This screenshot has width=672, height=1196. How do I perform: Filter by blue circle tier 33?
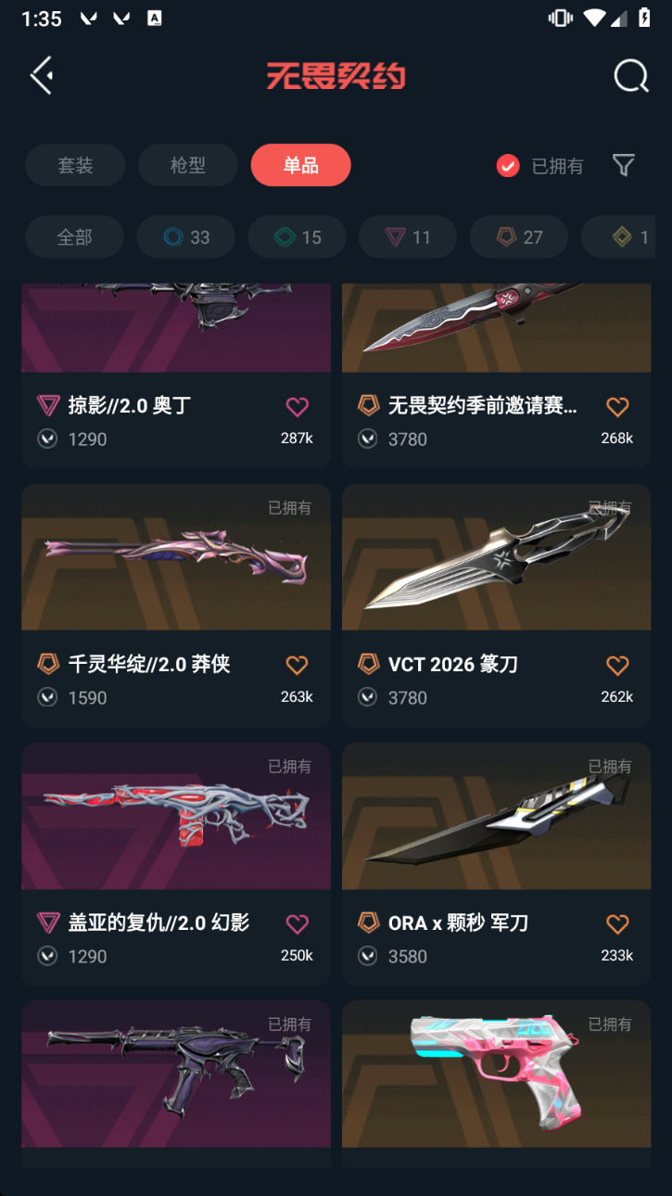coord(185,237)
